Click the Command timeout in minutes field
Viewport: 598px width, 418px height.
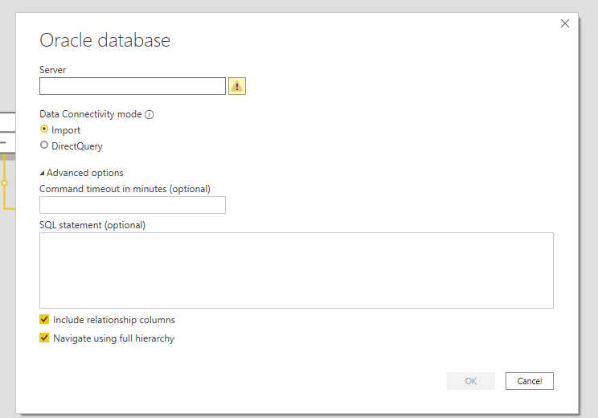(133, 205)
